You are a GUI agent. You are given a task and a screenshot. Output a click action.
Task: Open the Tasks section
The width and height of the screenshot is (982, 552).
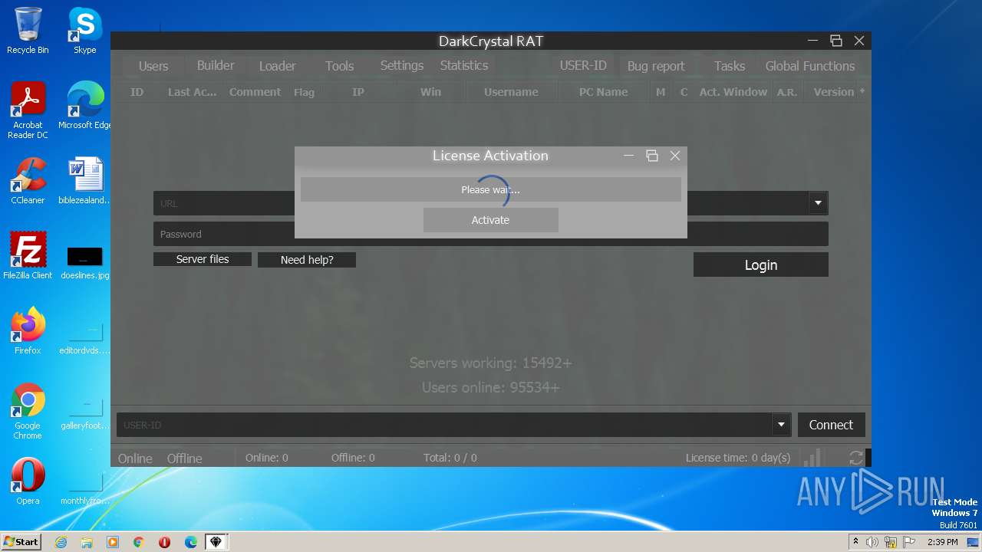[x=730, y=66]
